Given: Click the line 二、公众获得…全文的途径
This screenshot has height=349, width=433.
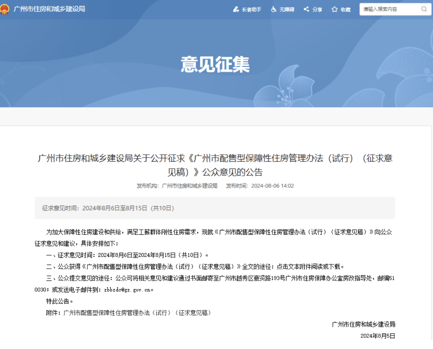Looking at the screenshot, I should coord(195,267).
